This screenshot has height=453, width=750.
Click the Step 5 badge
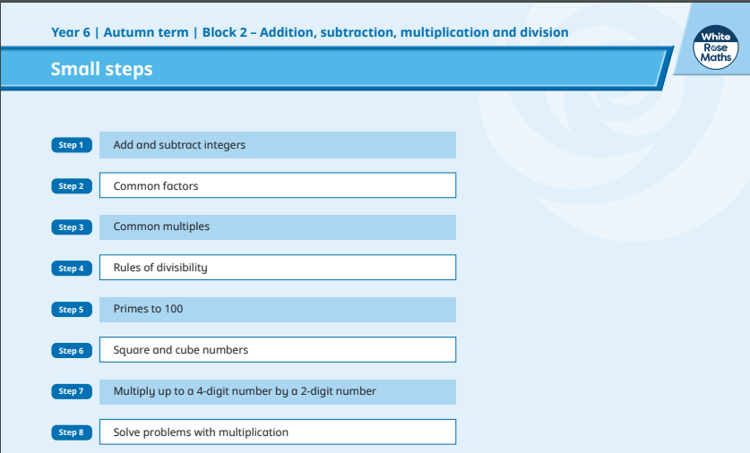pyautogui.click(x=72, y=310)
